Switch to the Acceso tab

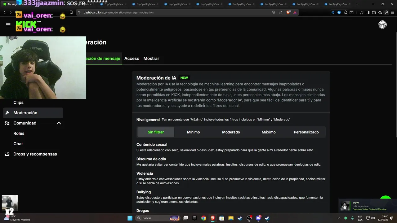tap(132, 58)
